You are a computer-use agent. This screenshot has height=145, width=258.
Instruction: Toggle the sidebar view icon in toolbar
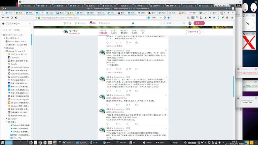click(193, 18)
